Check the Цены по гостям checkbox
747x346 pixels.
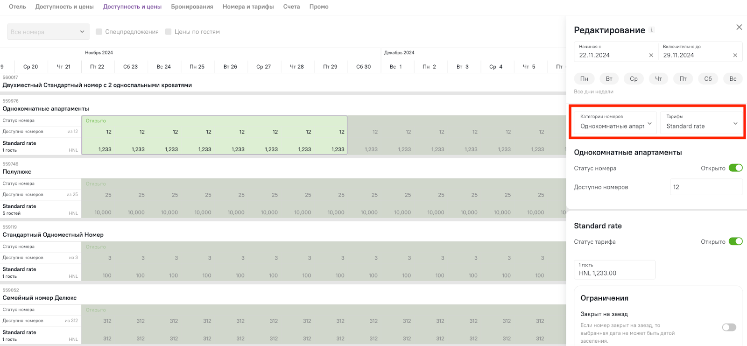click(x=169, y=32)
